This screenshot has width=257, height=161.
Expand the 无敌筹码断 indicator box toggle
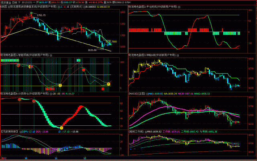click(x=20, y=131)
